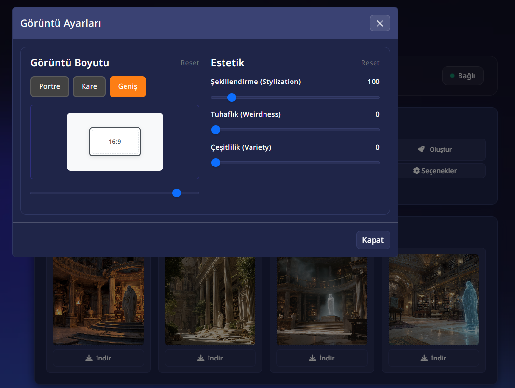Download the third image using İndir
Image resolution: width=515 pixels, height=388 pixels.
(322, 358)
